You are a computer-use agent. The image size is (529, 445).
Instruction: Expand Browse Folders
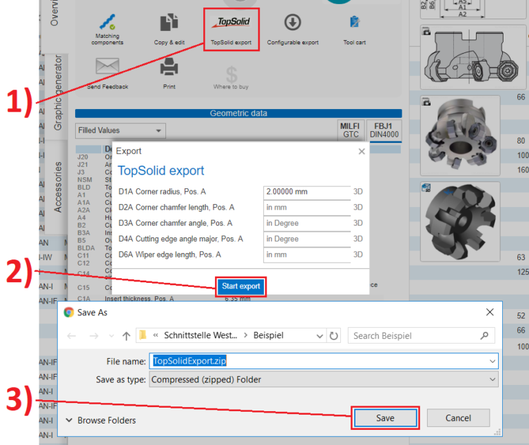(101, 420)
